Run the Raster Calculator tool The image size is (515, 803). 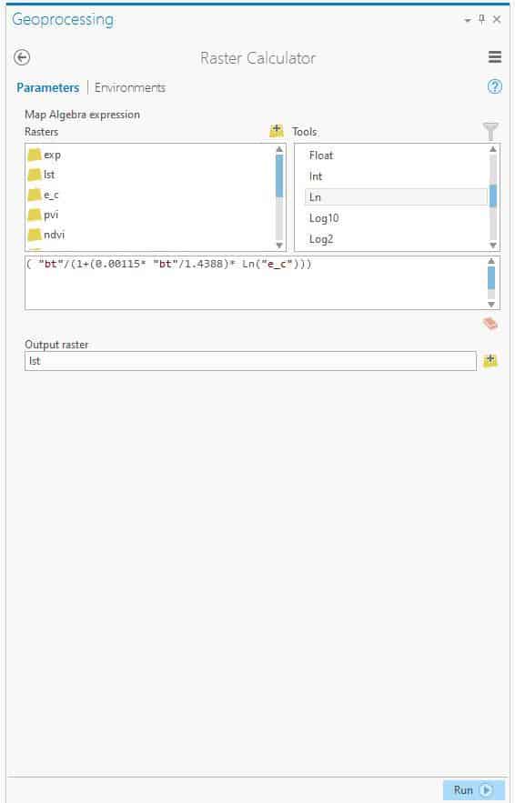(473, 790)
